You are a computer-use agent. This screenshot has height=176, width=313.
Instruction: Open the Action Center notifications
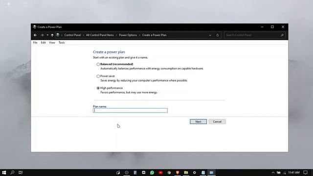(305, 173)
